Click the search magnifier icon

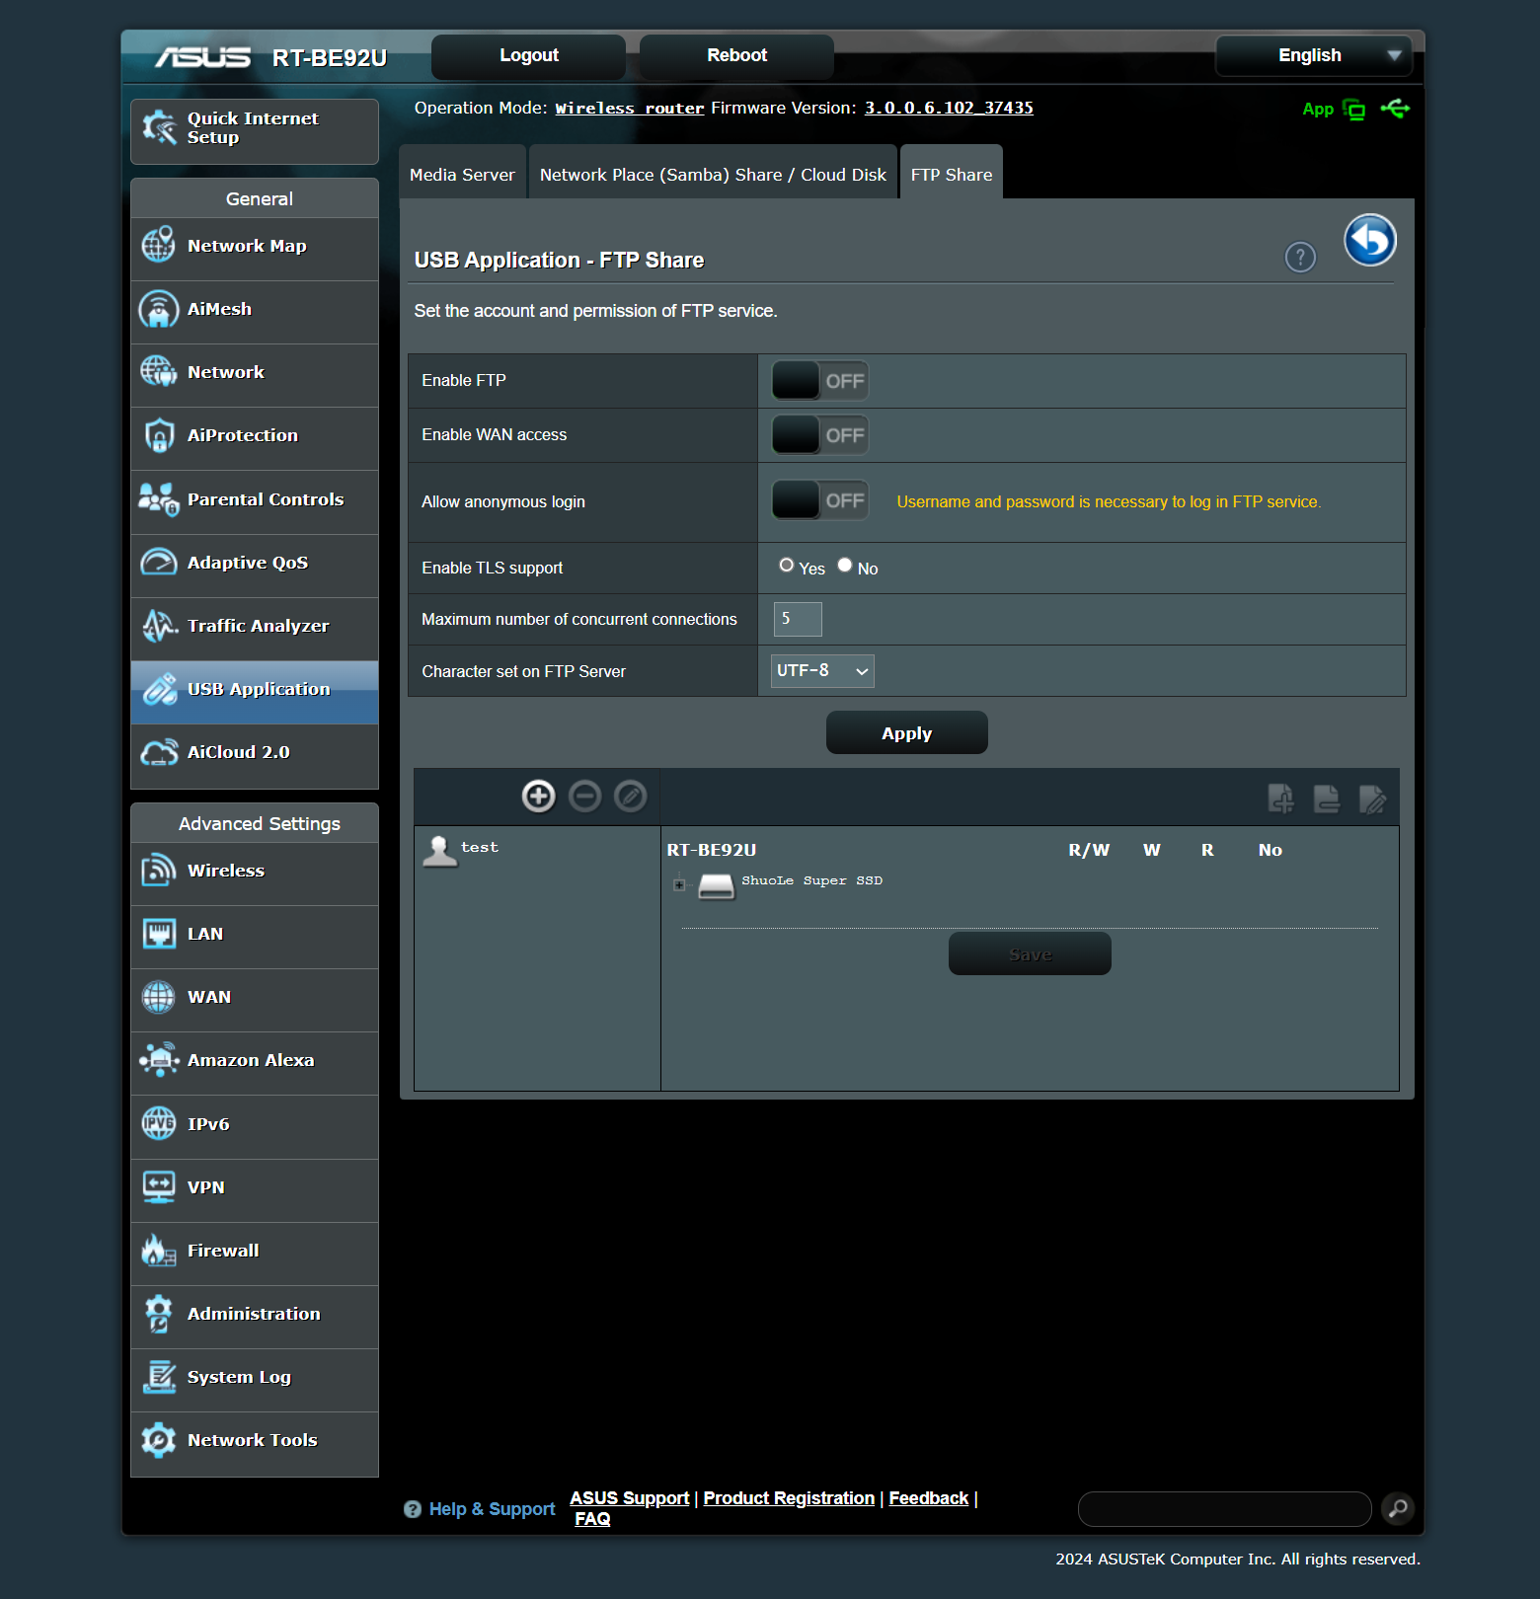coord(1398,1508)
